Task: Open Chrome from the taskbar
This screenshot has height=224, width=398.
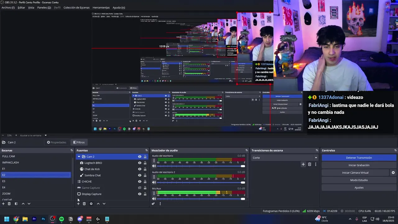Action: (16, 219)
